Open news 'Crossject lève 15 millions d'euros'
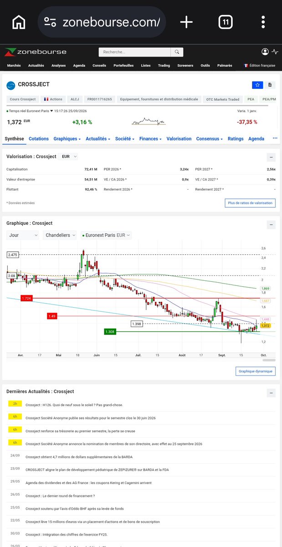Viewport: 282px width, 547px height. click(92, 521)
